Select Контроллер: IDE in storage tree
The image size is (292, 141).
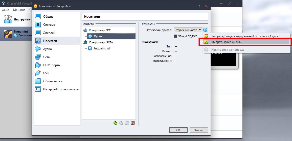coord(100,30)
